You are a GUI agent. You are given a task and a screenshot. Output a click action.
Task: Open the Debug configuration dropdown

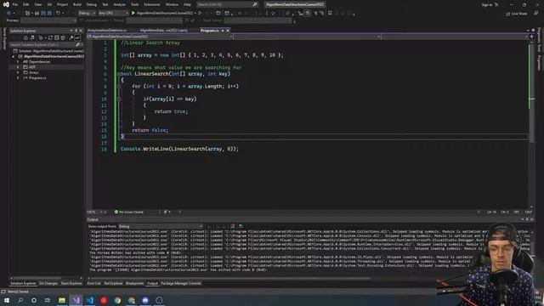(x=87, y=14)
